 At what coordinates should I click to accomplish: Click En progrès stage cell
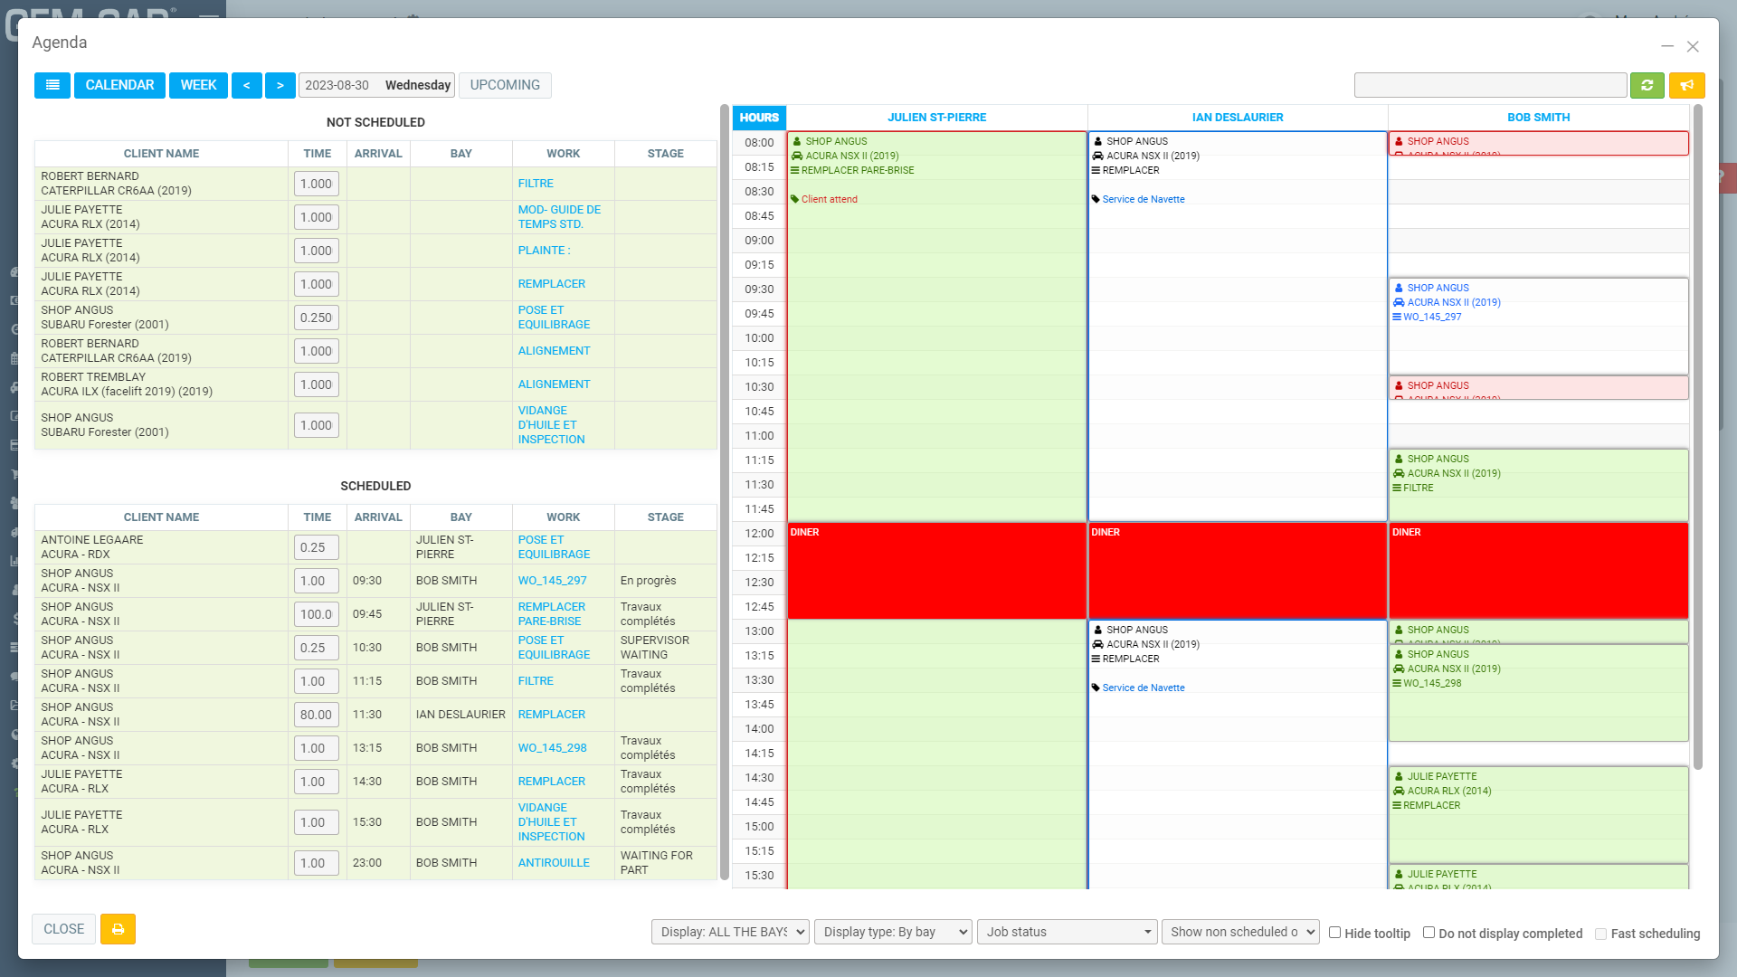[665, 581]
